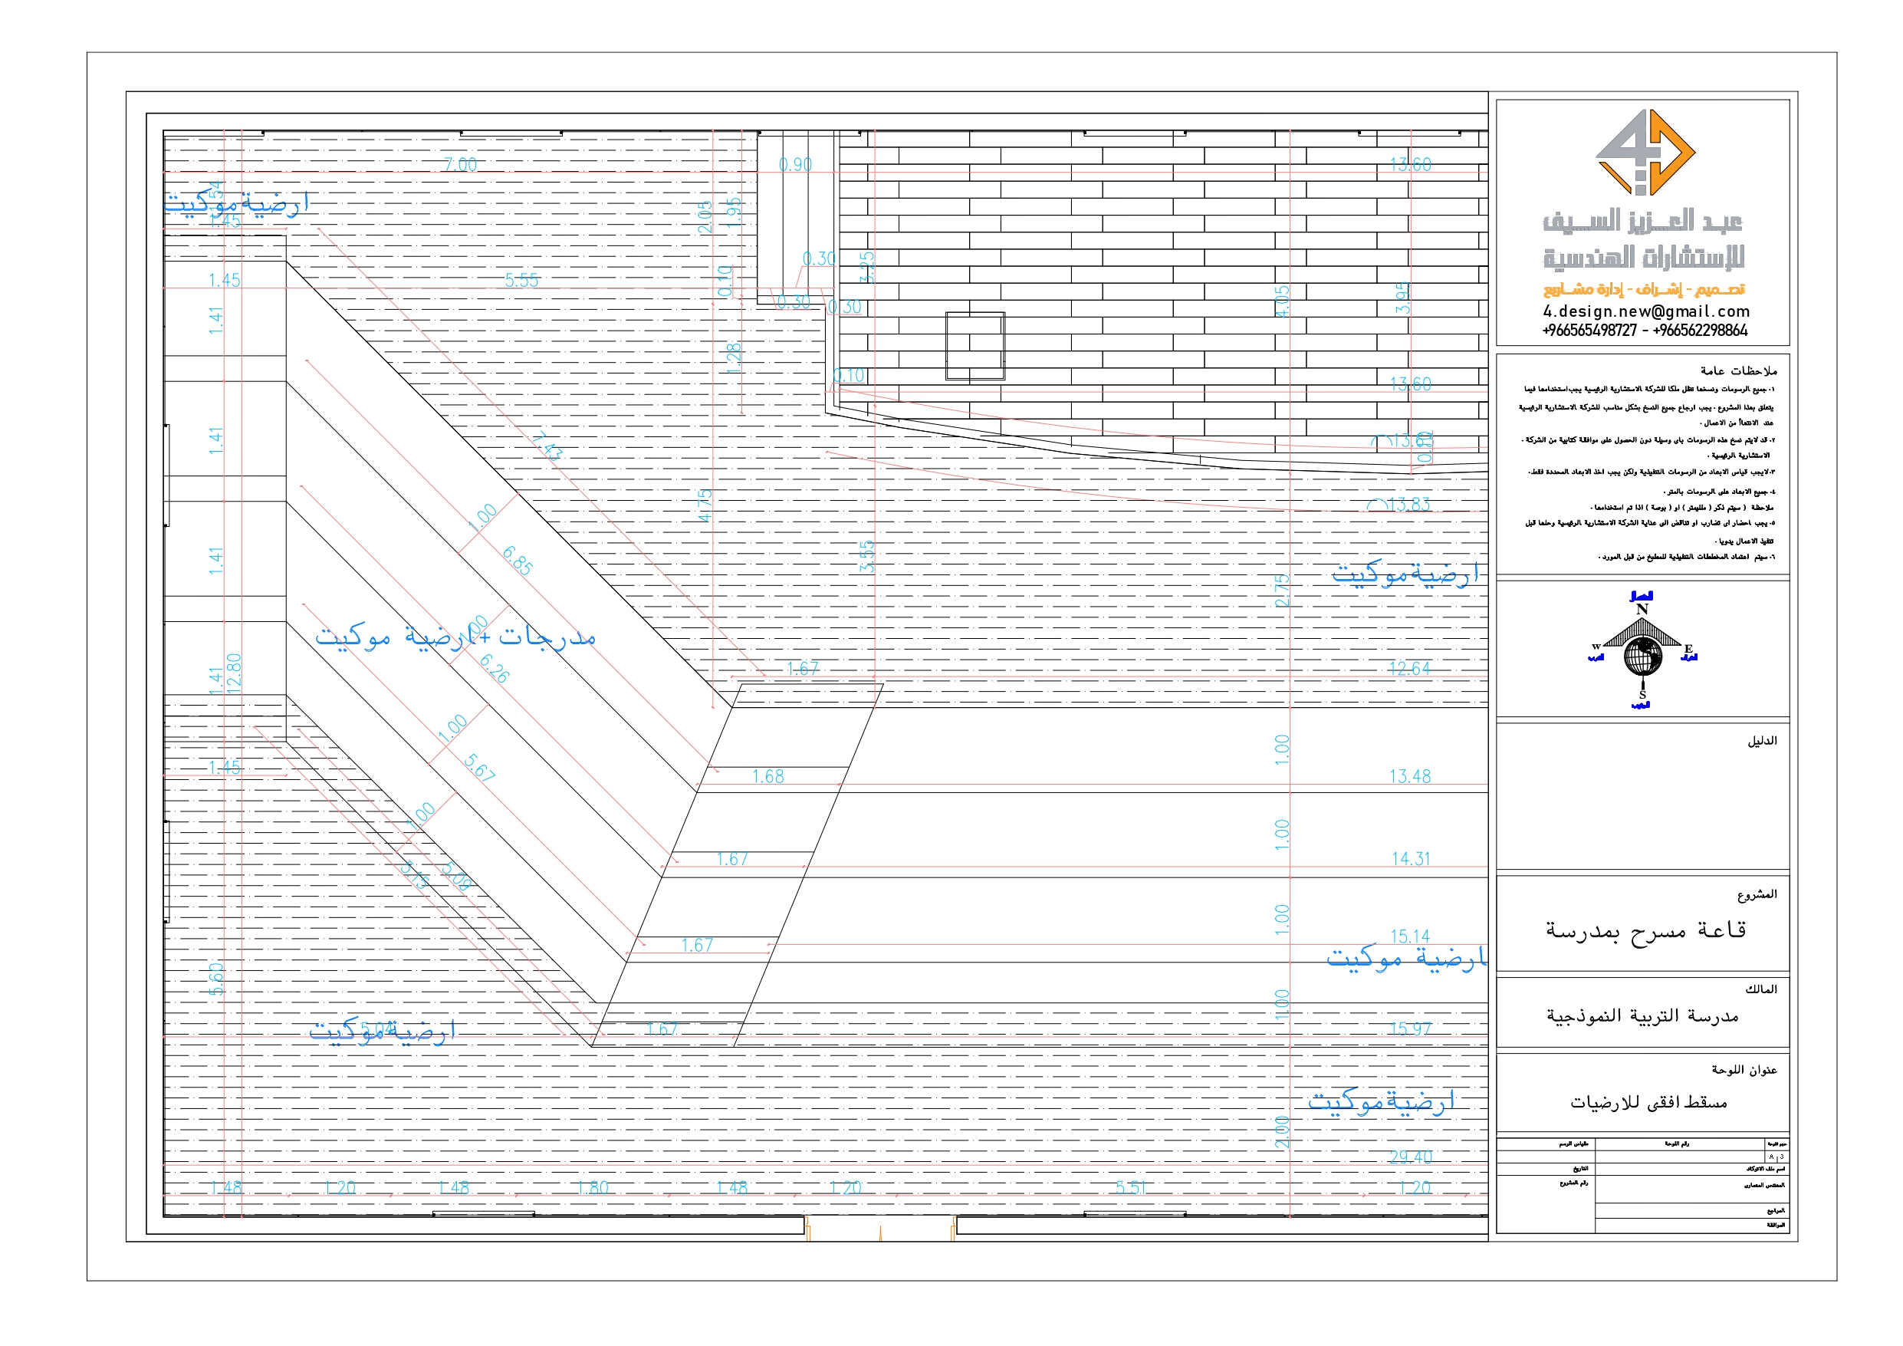
Task: Select the vertical 2.00 dimension
Action: (x=1282, y=1132)
